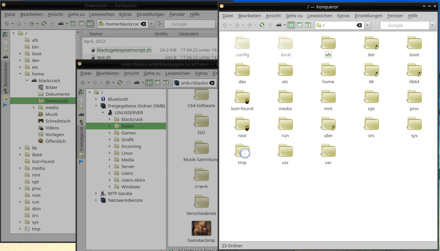Select Dokumente in the Downloads sidebar tree
440x251 pixels.
58,94
